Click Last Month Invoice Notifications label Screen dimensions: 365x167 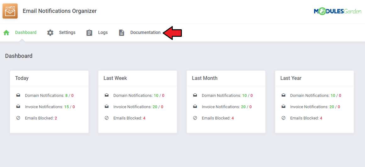pyautogui.click(x=221, y=107)
